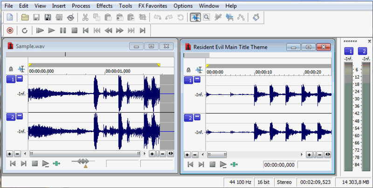Image resolution: width=373 pixels, height=188 pixels.
Task: Collapse channel 1 in Sample.wav with minus button
Action: (x=20, y=79)
